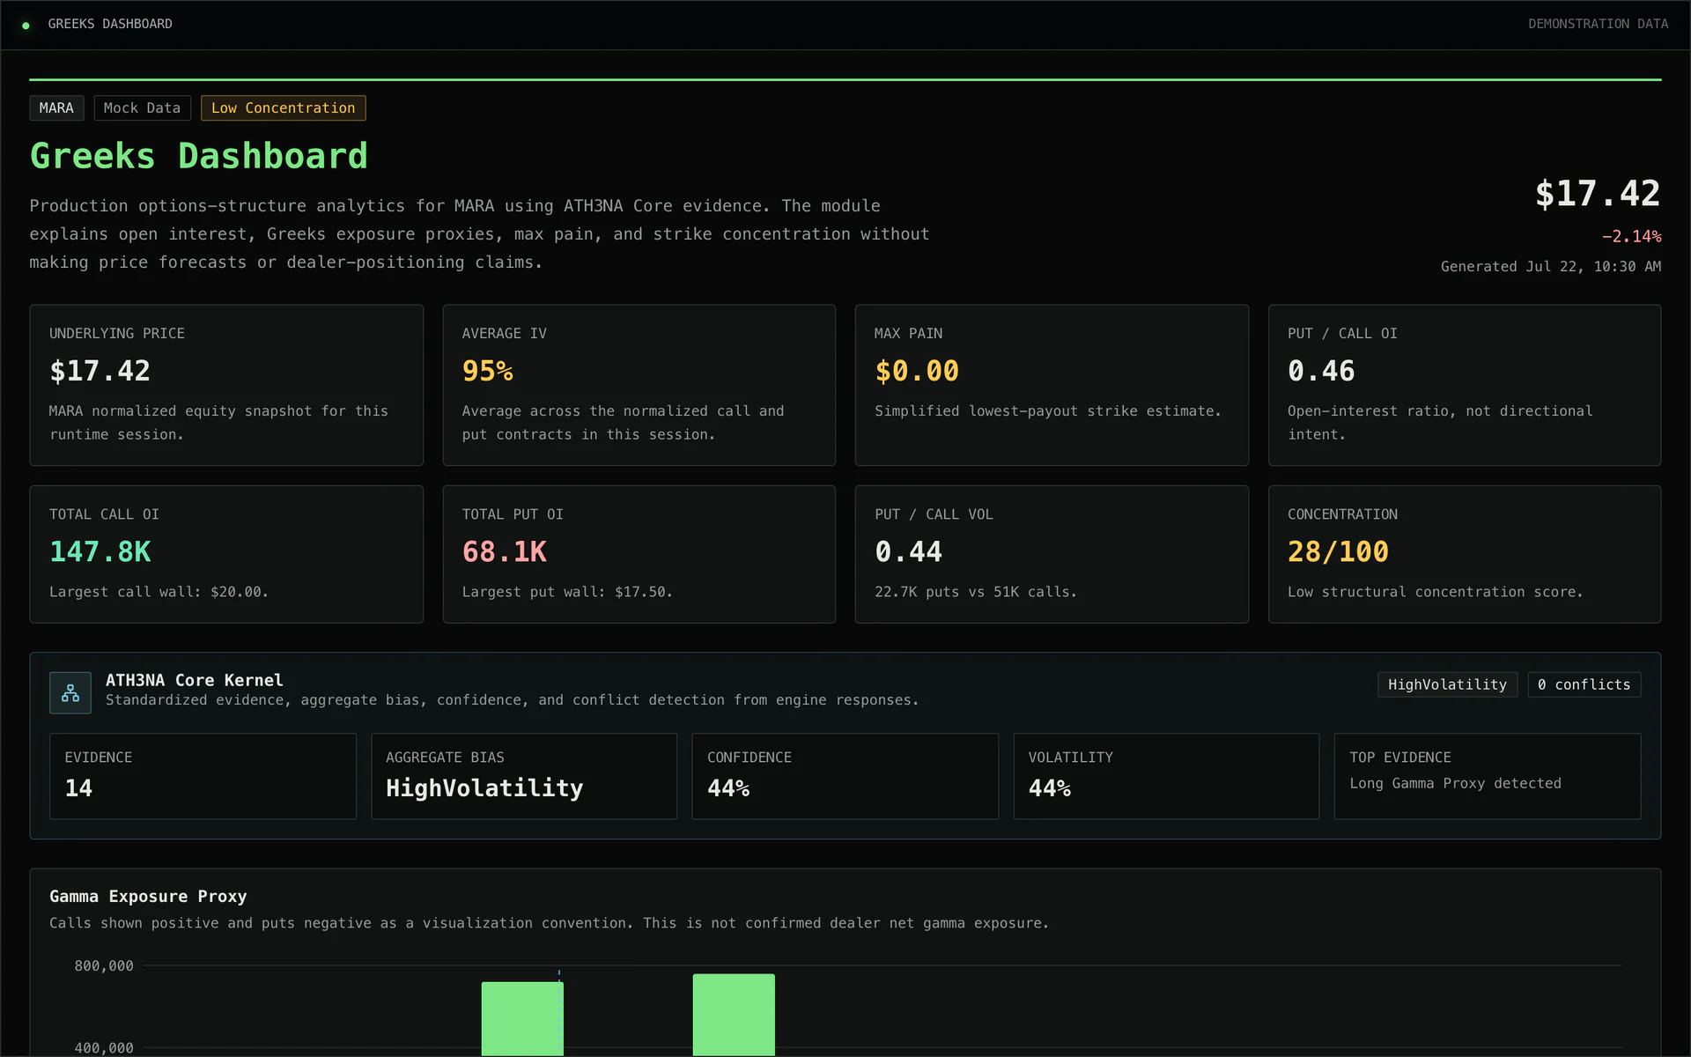Click the green status dot beside GREEKS DASHBOARD

tap(26, 26)
